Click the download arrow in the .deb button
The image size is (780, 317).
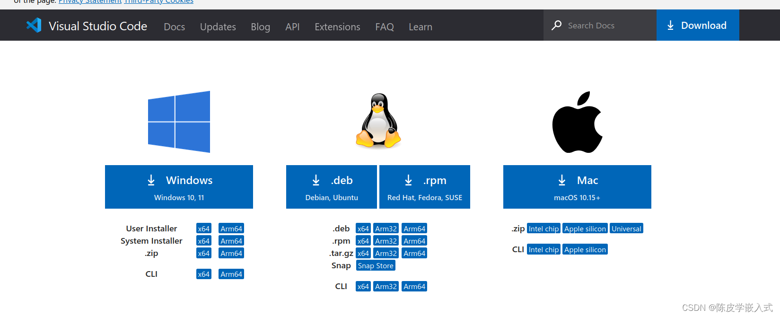click(x=316, y=180)
